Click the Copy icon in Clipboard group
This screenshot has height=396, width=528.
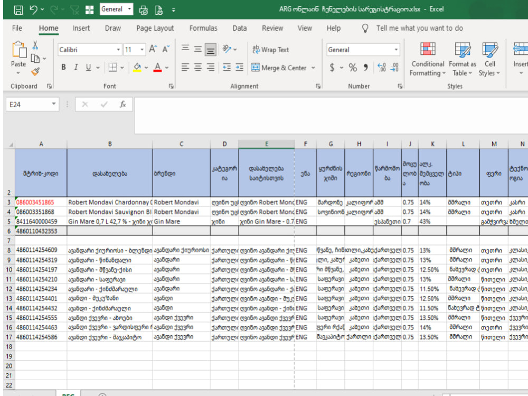point(35,59)
